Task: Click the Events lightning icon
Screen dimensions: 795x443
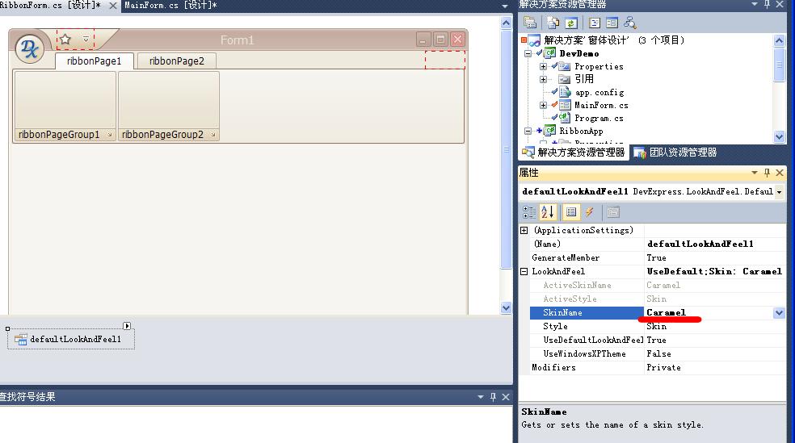Action: 589,212
